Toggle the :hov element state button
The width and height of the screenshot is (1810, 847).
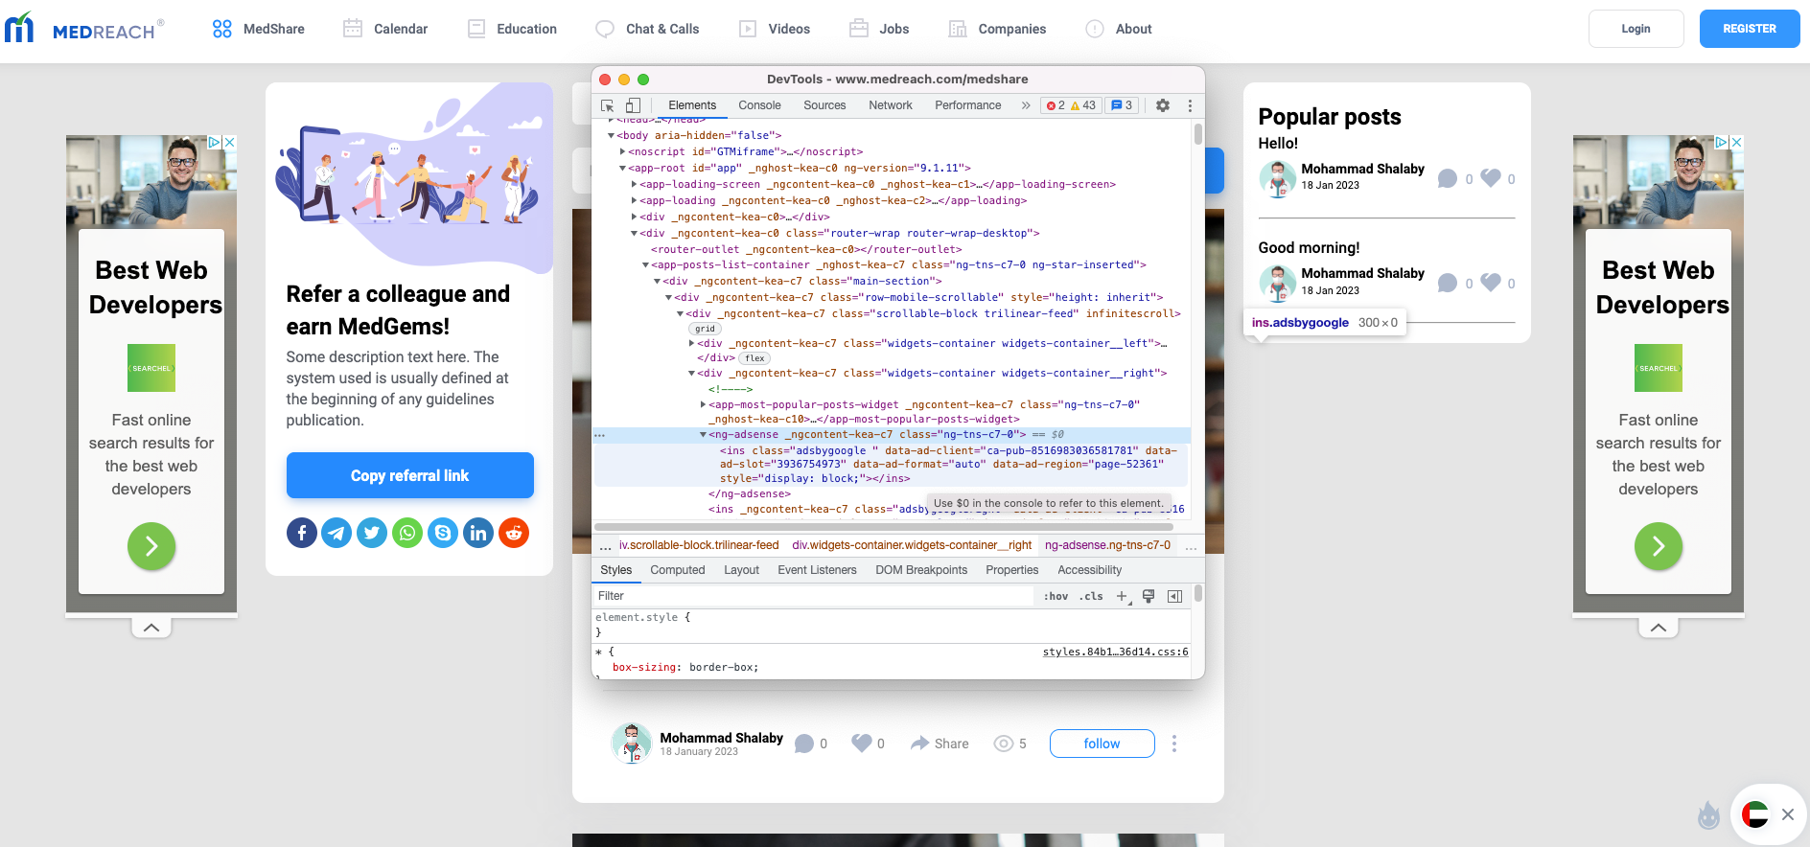tap(1056, 596)
